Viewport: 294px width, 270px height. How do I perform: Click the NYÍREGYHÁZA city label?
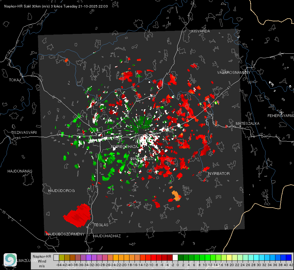coord(125,146)
